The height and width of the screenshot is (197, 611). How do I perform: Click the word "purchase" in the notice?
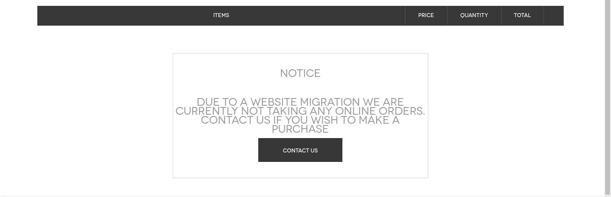300,129
